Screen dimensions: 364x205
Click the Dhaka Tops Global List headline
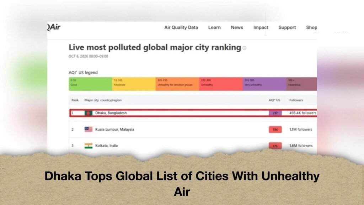[x=182, y=184]
